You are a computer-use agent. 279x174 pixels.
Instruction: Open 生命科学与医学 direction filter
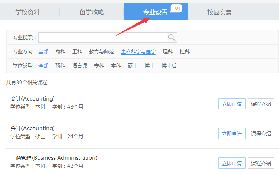click(138, 51)
